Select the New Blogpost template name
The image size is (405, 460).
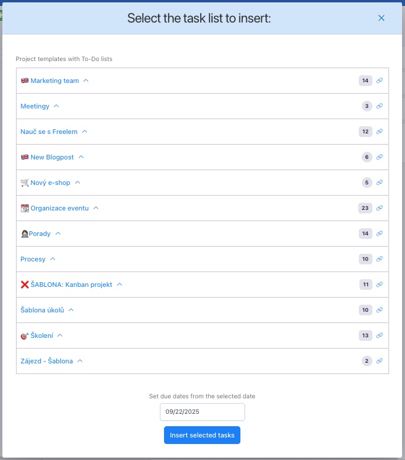pyautogui.click(x=52, y=157)
